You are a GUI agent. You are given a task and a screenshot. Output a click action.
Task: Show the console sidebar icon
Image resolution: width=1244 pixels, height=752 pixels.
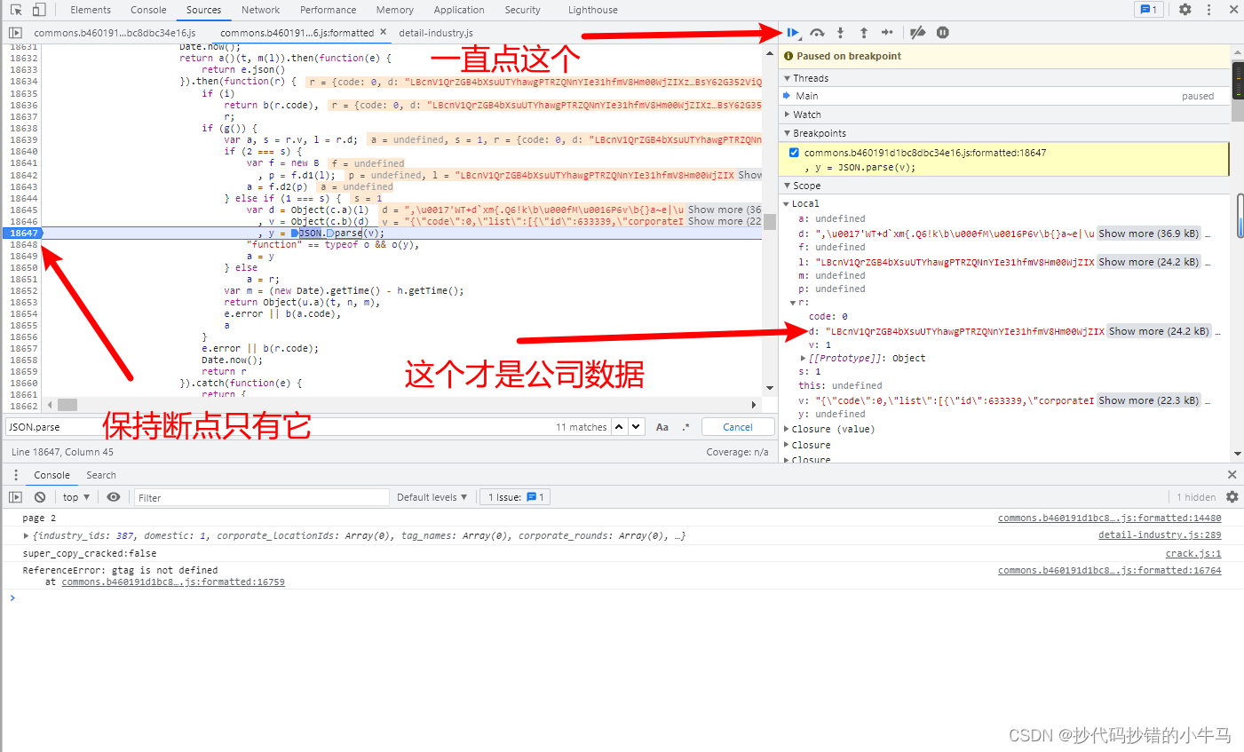(x=15, y=497)
